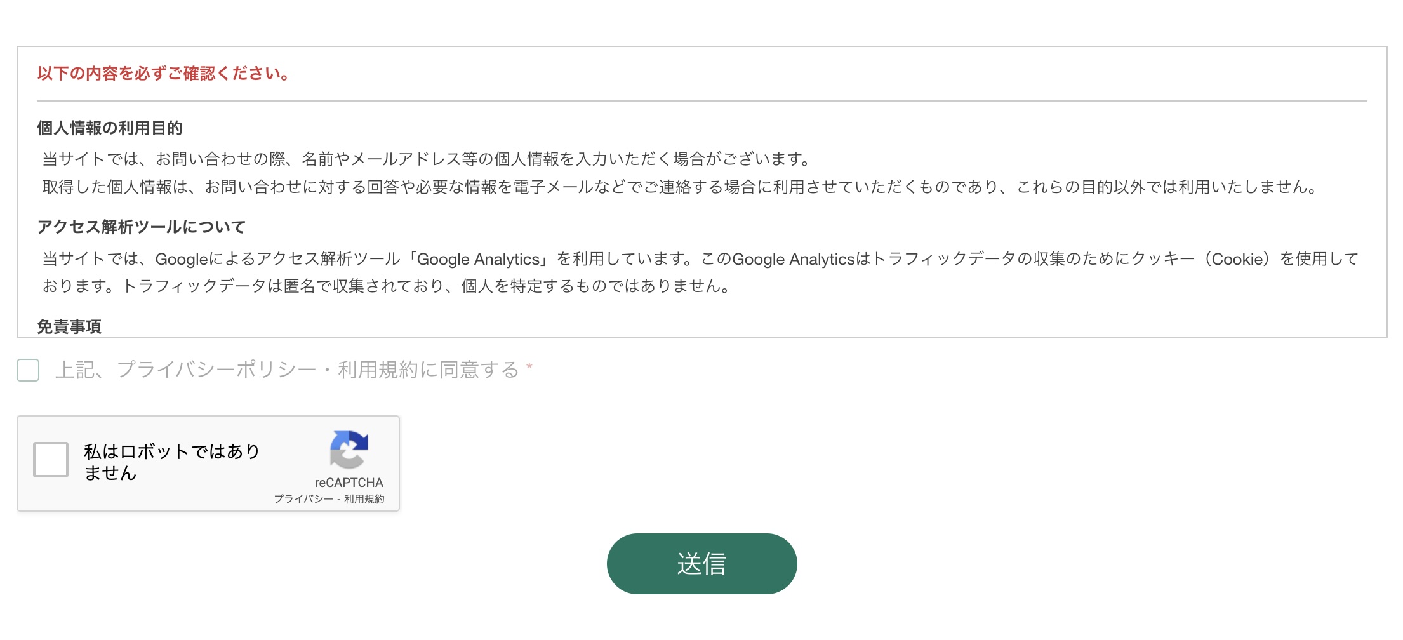Viewport: 1403px width, 640px height.
Task: Click the sentence starting 当サイトでは、お問い合わせの際
Action: coord(425,159)
